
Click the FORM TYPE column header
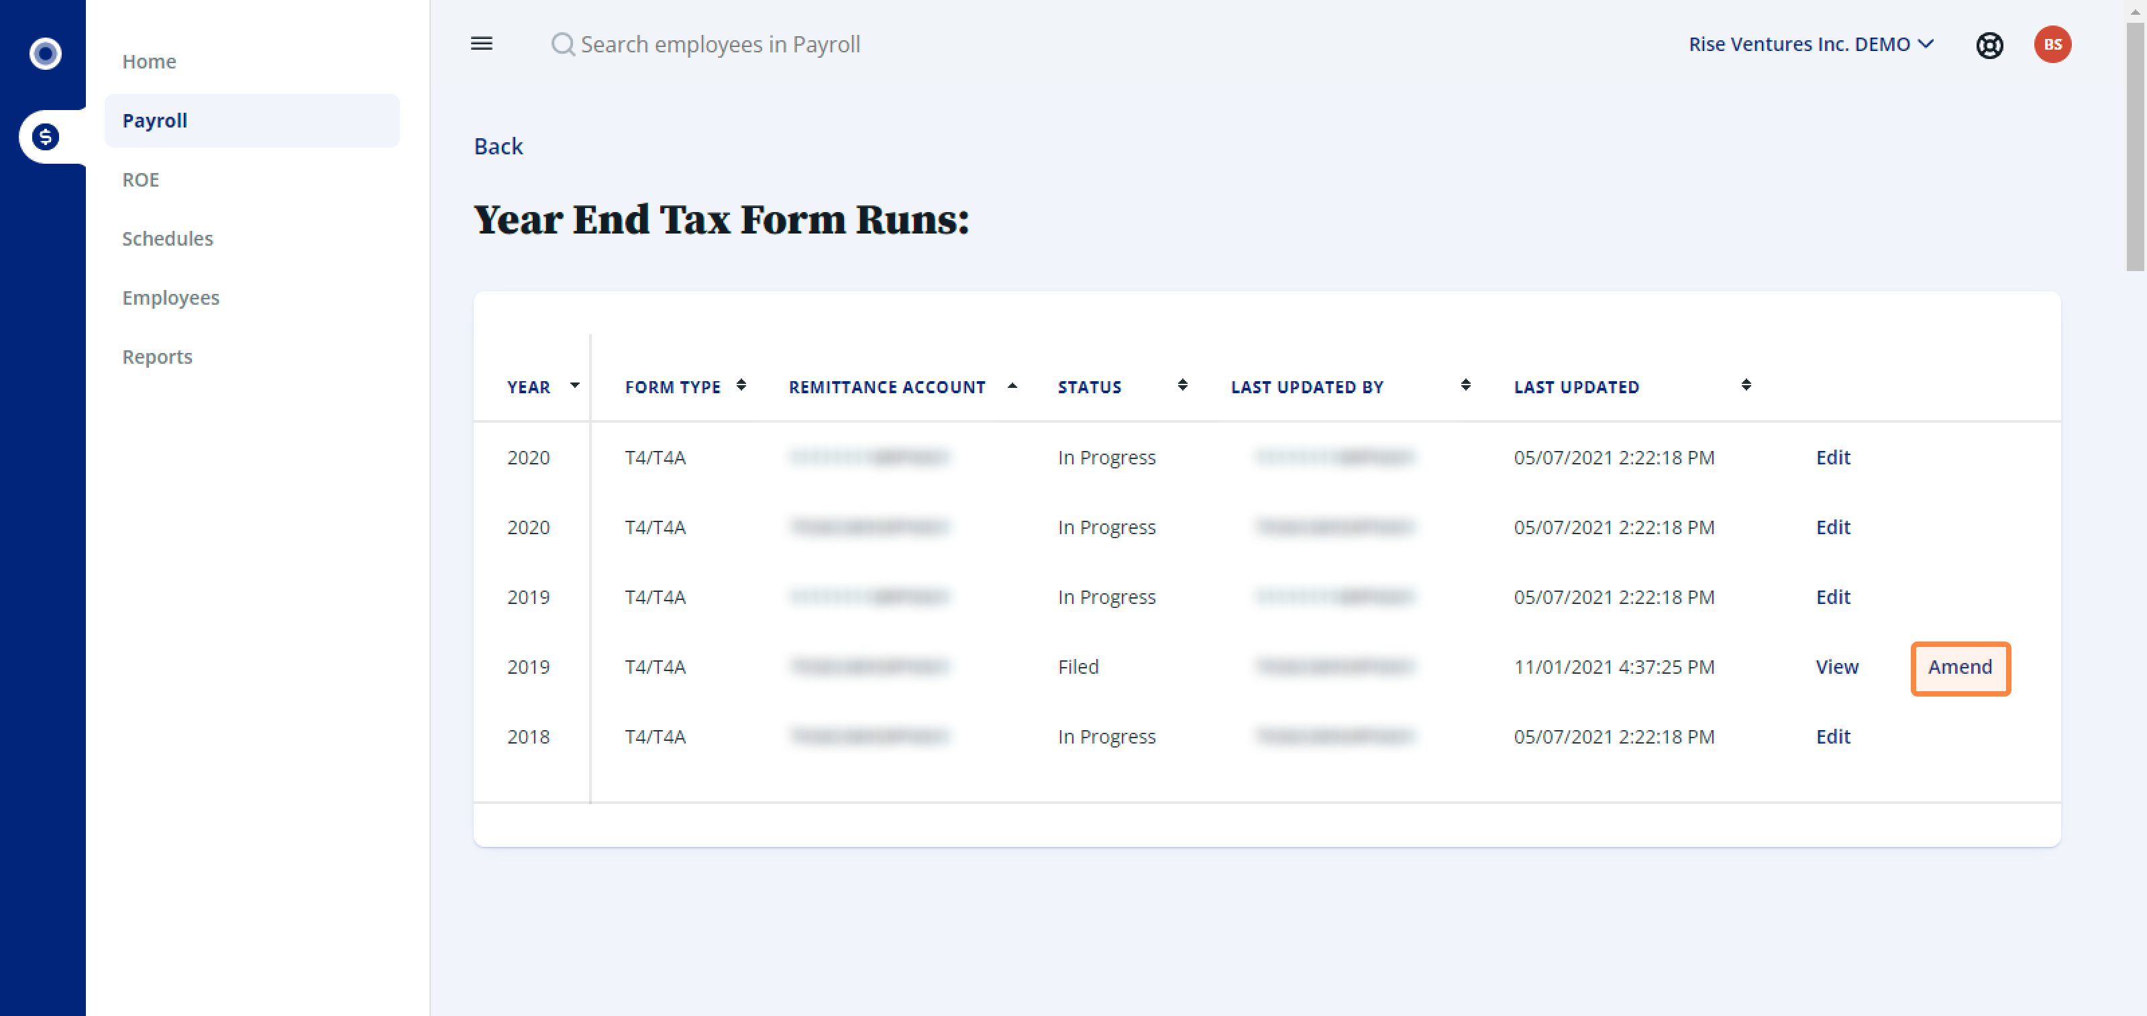coord(672,388)
